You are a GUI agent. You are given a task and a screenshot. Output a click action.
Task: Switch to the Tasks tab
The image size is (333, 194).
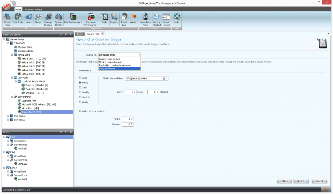pyautogui.click(x=80, y=34)
